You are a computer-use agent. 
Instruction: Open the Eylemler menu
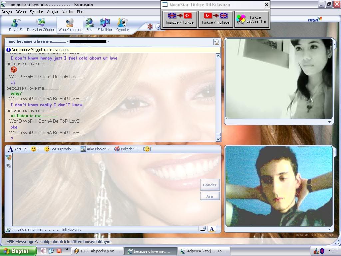point(36,12)
